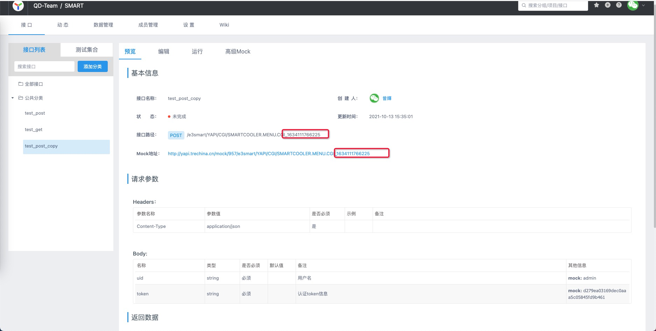The width and height of the screenshot is (656, 331).
Task: Focus the 搜索分组/项目/接口 search box
Action: tap(553, 5)
